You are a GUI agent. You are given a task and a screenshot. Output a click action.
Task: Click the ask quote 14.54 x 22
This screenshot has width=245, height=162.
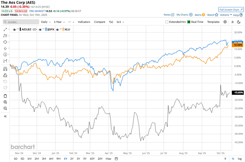[21, 11]
